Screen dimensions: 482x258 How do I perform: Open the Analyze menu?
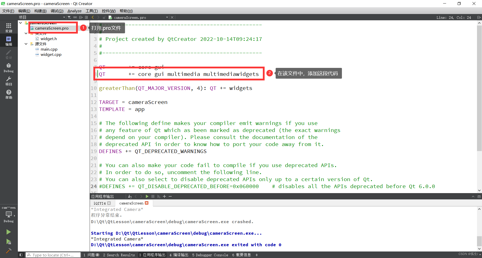pos(75,11)
